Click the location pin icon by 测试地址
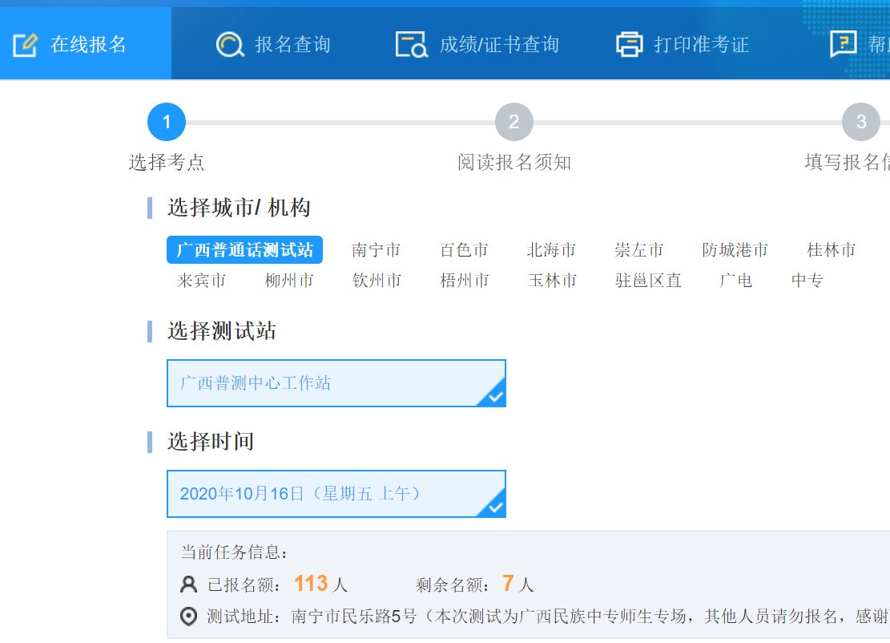The width and height of the screenshot is (890, 643). point(189,617)
